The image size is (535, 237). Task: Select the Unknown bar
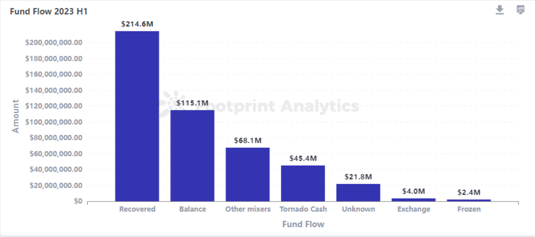(358, 192)
